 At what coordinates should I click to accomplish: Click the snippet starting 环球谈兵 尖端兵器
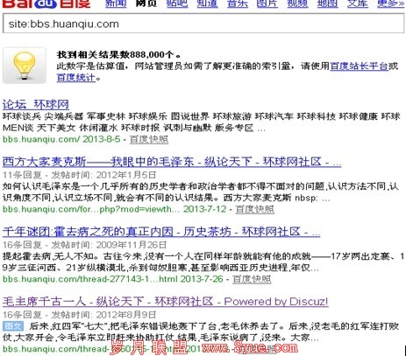point(202,122)
